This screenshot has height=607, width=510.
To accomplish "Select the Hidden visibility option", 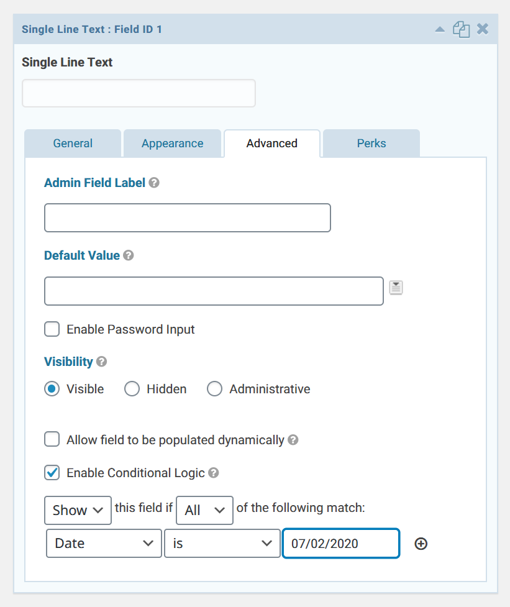I will (132, 389).
